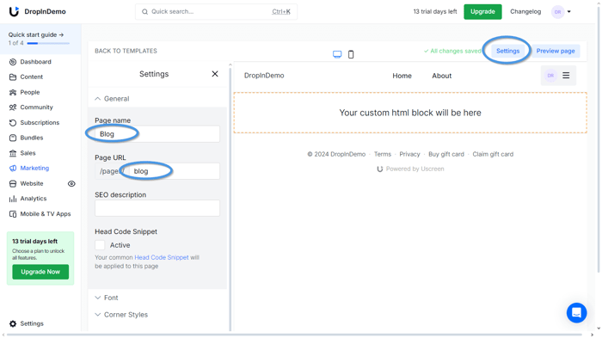Open the hamburger menu in page preview
Viewport: 602px width, 338px height.
click(x=566, y=76)
